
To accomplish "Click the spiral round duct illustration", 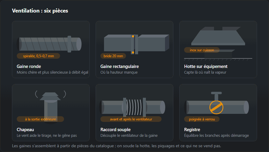I will 49,44.
